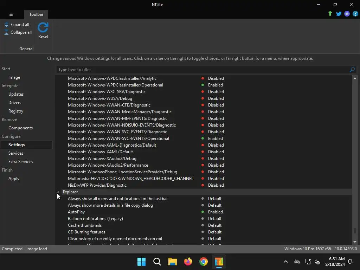Click the Expand all icon

pyautogui.click(x=6, y=25)
